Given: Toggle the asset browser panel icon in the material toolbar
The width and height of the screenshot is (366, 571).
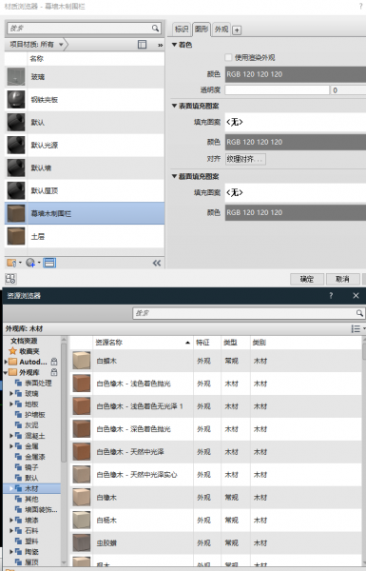Looking at the screenshot, I should coord(49,263).
